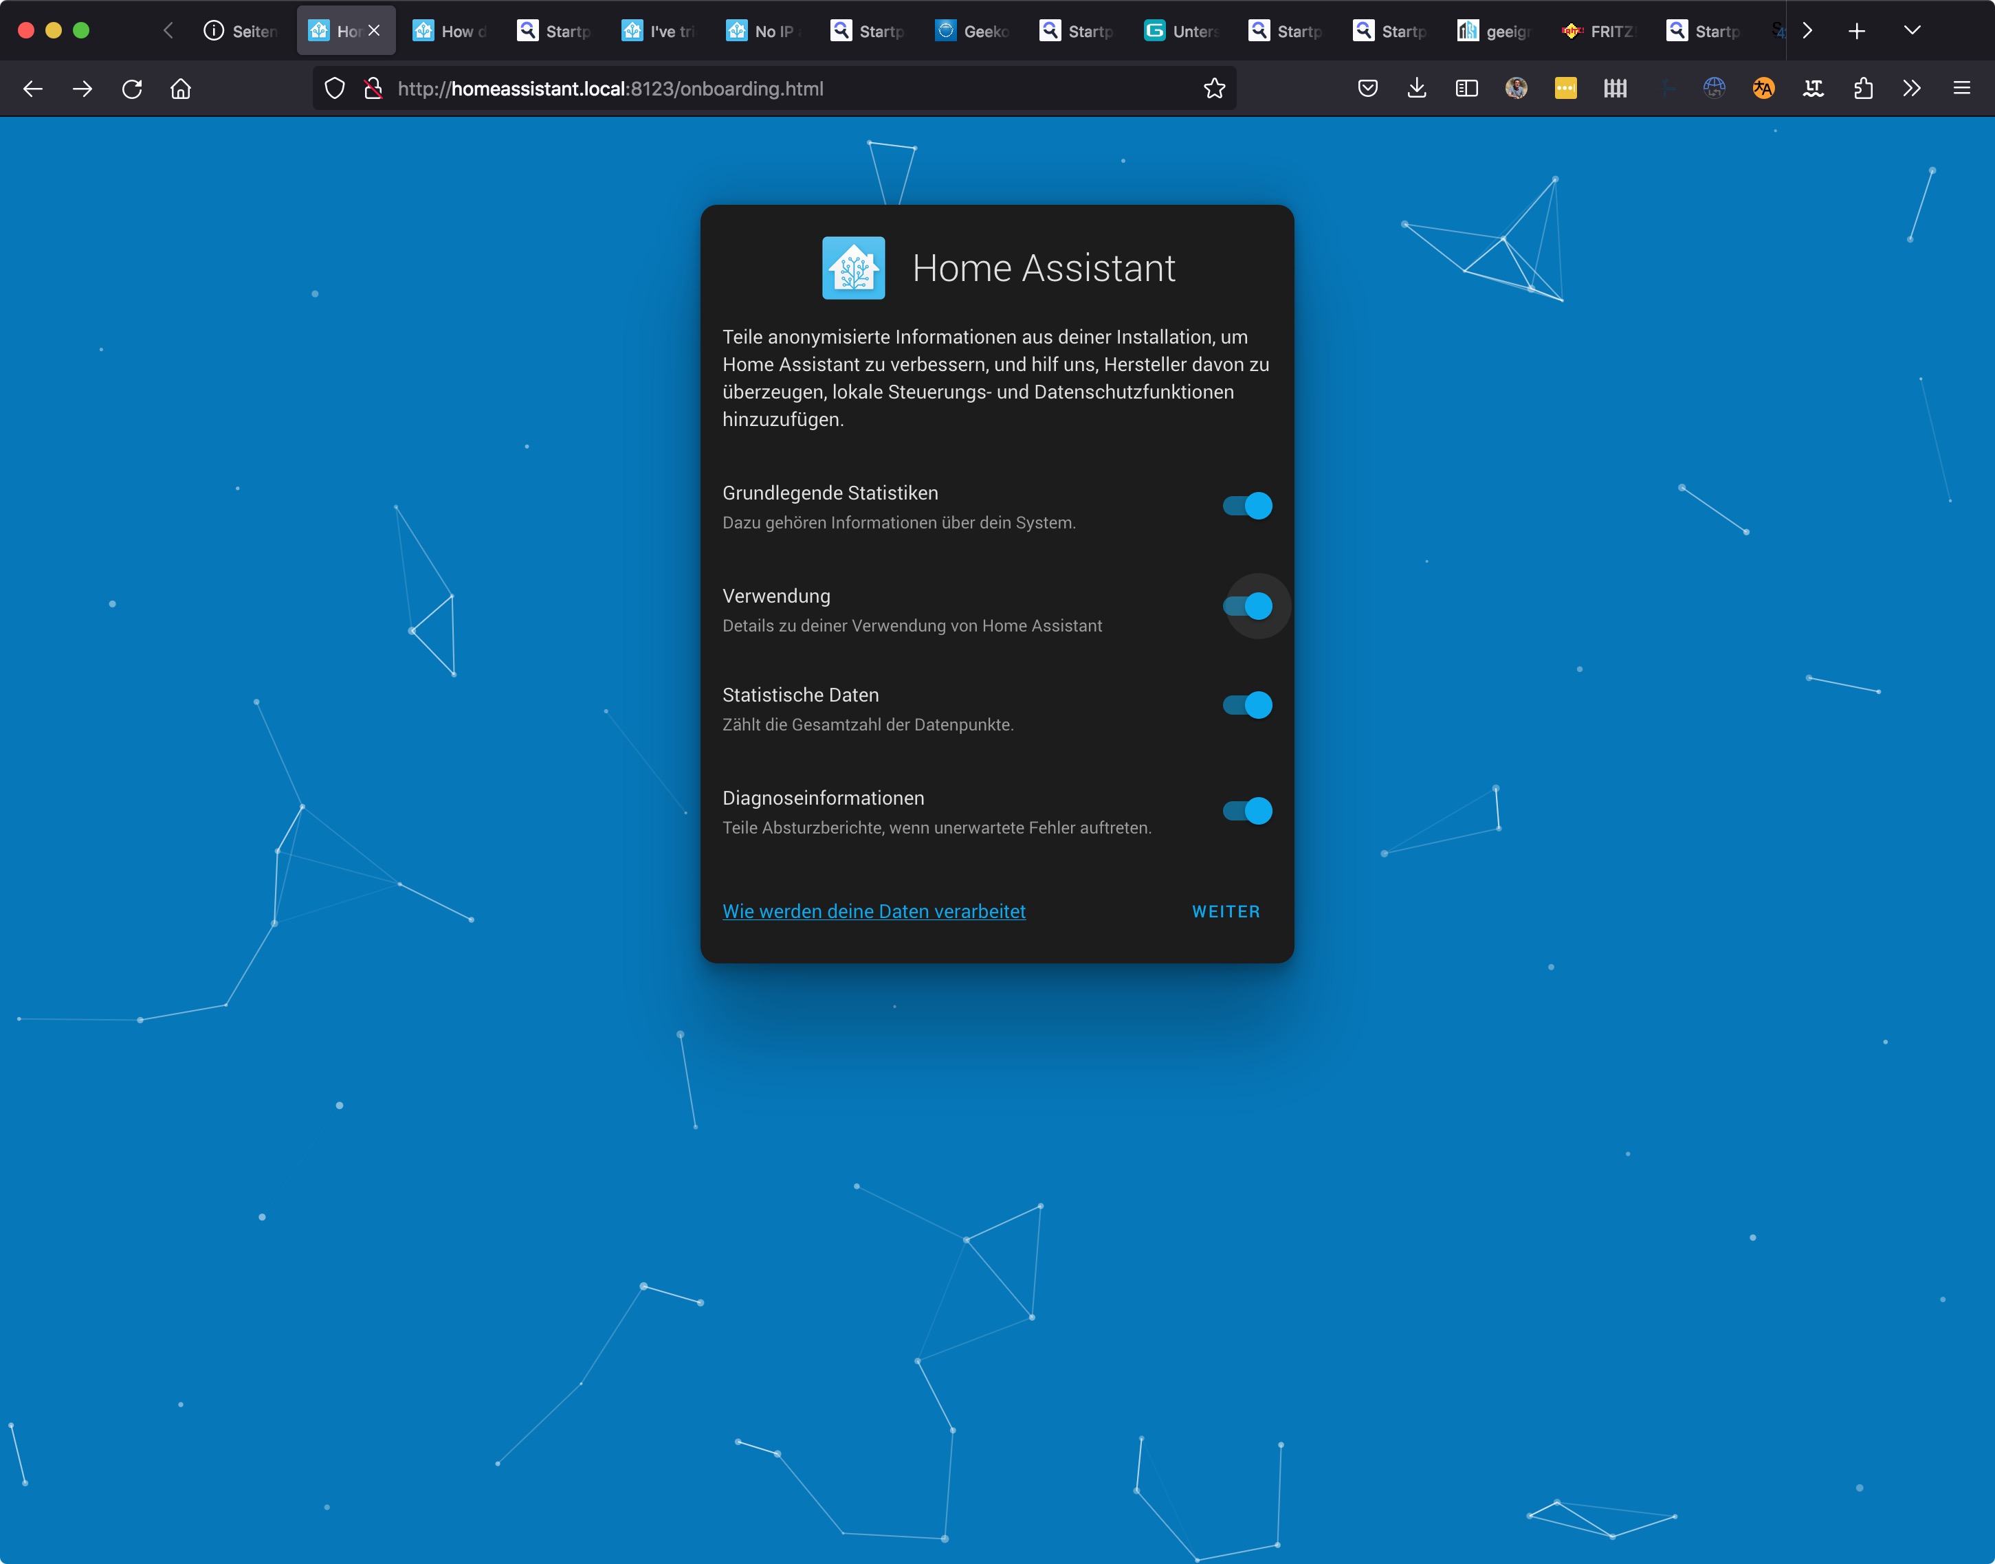Toggle the sidebar view icon
Viewport: 1995px width, 1564px height.
[1466, 89]
